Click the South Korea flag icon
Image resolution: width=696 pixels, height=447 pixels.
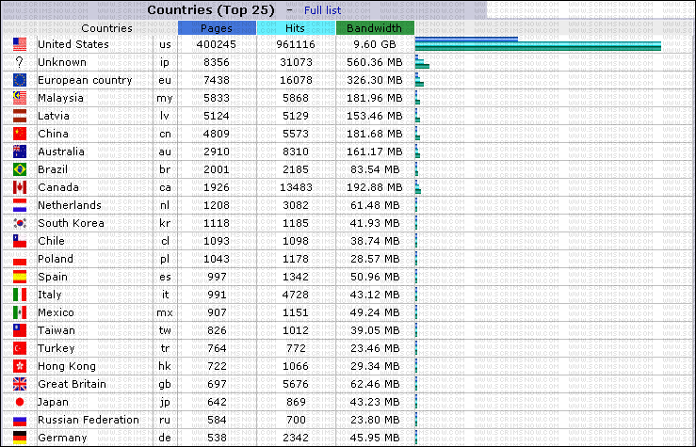pyautogui.click(x=20, y=223)
